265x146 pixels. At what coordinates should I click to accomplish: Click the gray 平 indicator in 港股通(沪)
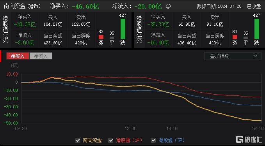coord(112,38)
